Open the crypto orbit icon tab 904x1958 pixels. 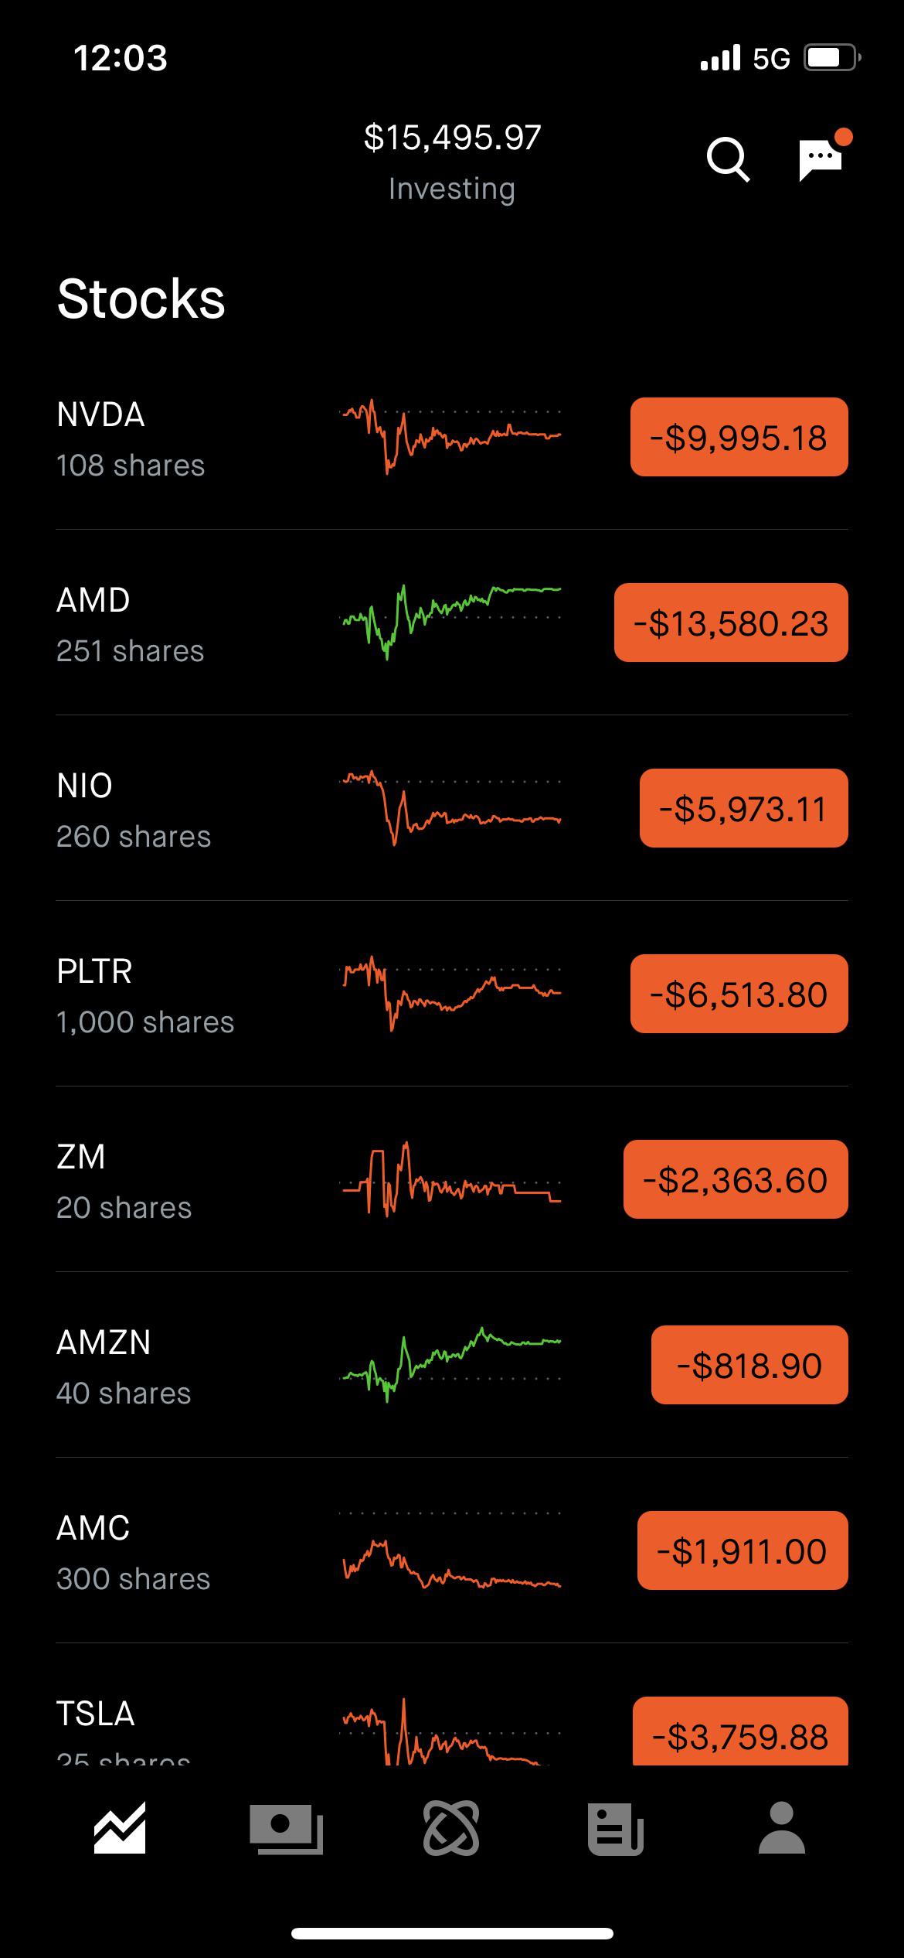pyautogui.click(x=451, y=1828)
